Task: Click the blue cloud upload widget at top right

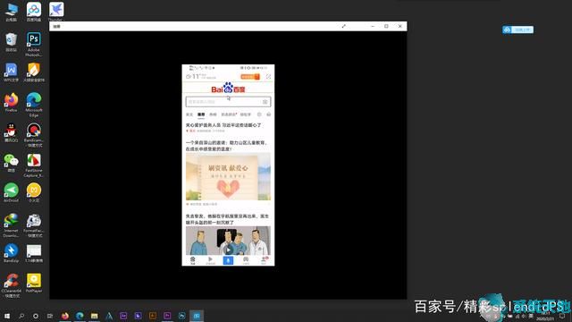Action: (517, 30)
